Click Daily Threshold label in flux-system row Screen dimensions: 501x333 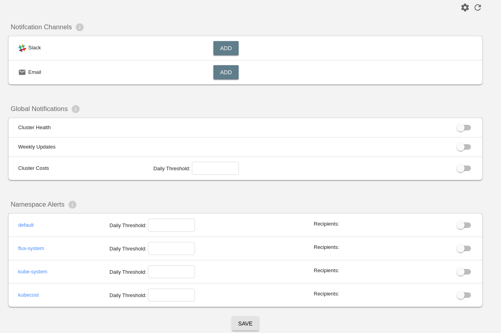coord(128,249)
